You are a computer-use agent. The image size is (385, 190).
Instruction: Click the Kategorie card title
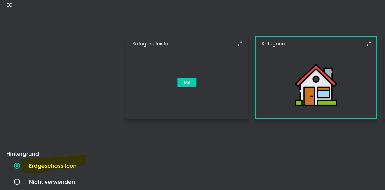[x=273, y=44]
